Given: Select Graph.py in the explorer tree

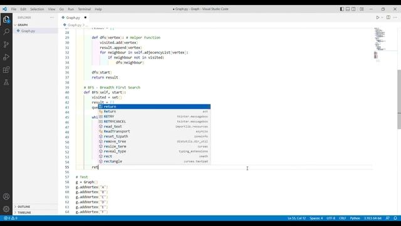Looking at the screenshot, I should point(28,31).
